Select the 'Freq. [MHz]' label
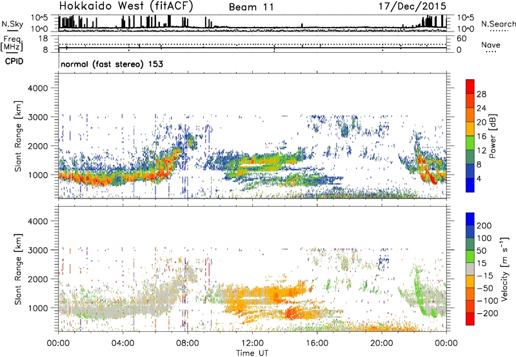The width and height of the screenshot is (516, 357). tap(12, 44)
